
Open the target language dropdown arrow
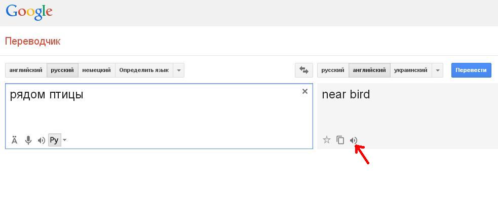click(x=437, y=70)
